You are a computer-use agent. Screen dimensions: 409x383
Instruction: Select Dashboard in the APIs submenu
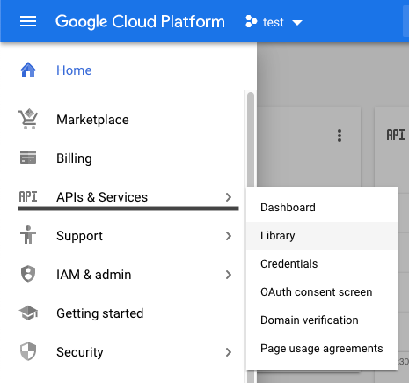point(322,208)
